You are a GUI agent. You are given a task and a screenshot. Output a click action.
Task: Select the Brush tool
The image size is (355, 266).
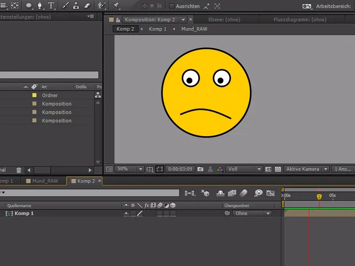point(65,5)
